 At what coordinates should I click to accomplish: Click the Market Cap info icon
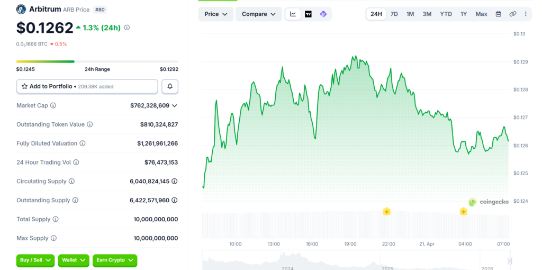53,106
